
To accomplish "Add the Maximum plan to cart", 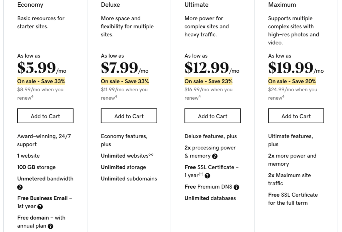I will coord(296,116).
